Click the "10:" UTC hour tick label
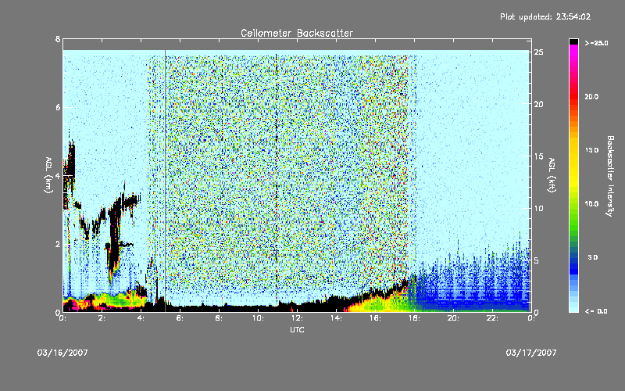 coord(258,318)
